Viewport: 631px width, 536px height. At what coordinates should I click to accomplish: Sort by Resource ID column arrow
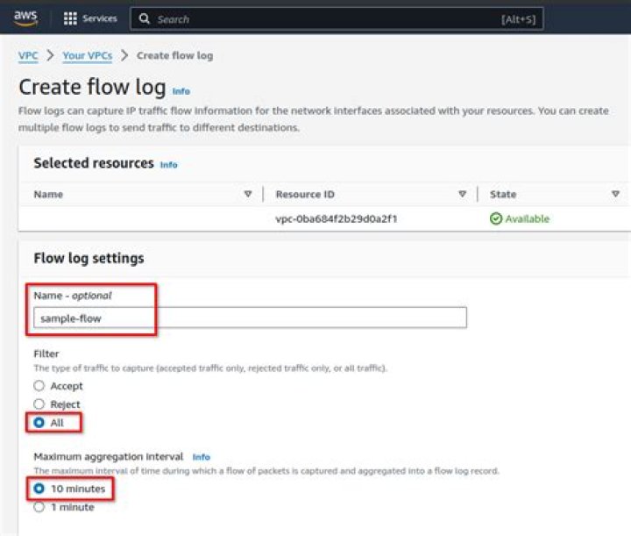click(463, 194)
